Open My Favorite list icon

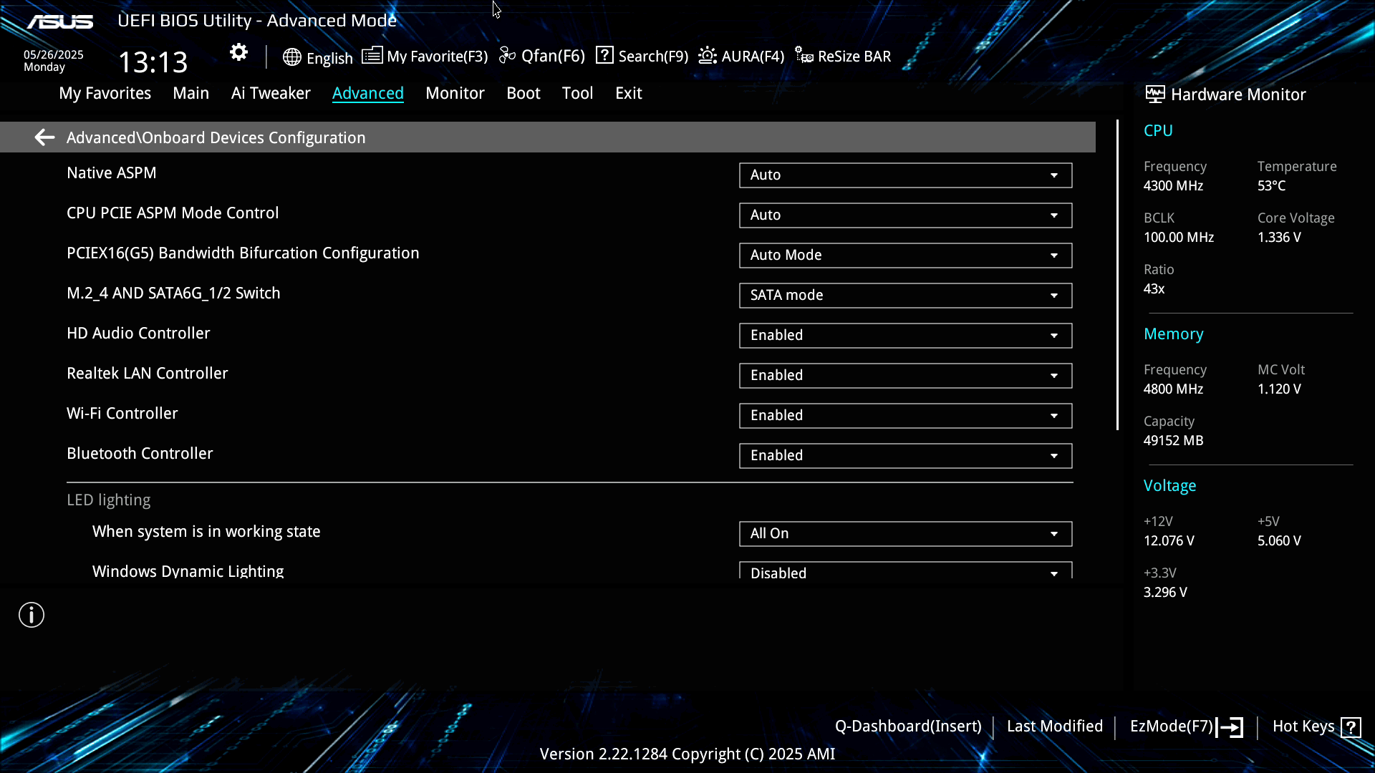click(x=372, y=56)
